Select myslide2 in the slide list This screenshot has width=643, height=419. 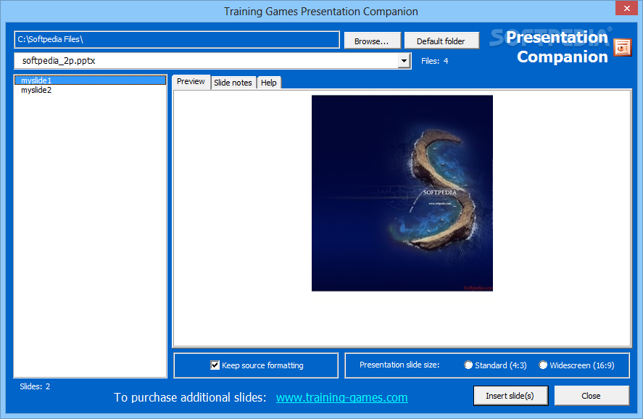(x=90, y=90)
